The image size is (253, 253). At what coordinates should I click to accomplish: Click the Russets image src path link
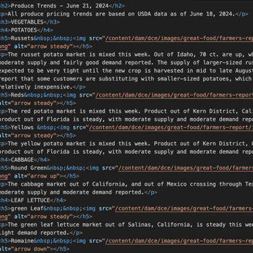click(179, 38)
